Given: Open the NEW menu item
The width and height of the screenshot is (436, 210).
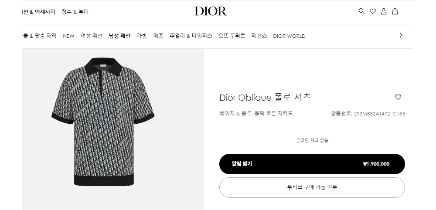Looking at the screenshot, I should tap(68, 36).
